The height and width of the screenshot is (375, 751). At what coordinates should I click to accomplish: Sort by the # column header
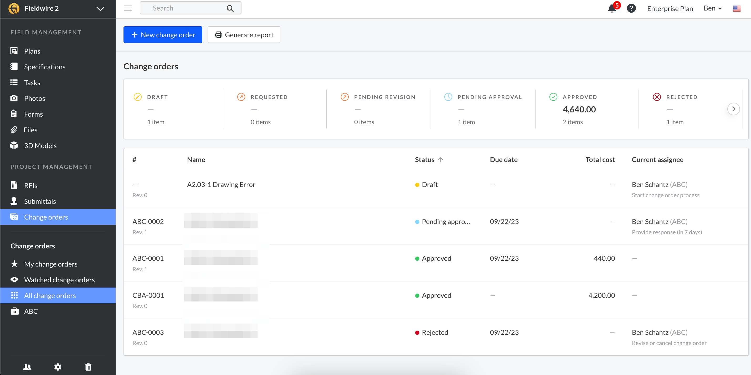coord(134,160)
